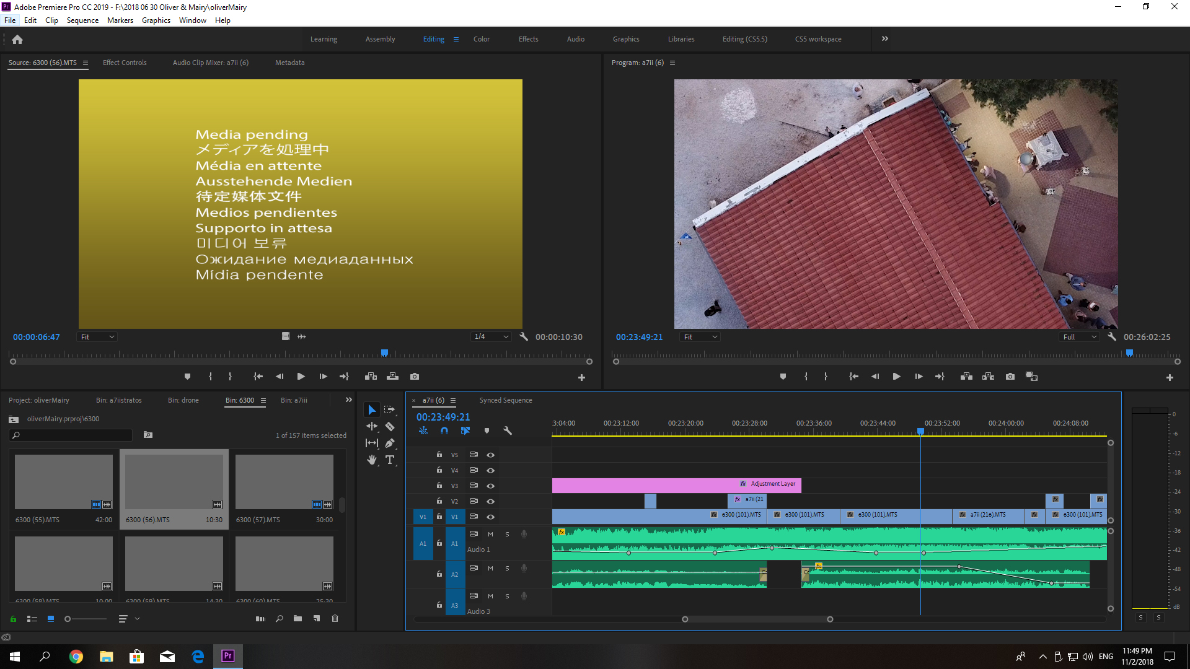Screen dimensions: 1190x669
Task: Open Editing workspace menu icon
Action: pyautogui.click(x=456, y=39)
